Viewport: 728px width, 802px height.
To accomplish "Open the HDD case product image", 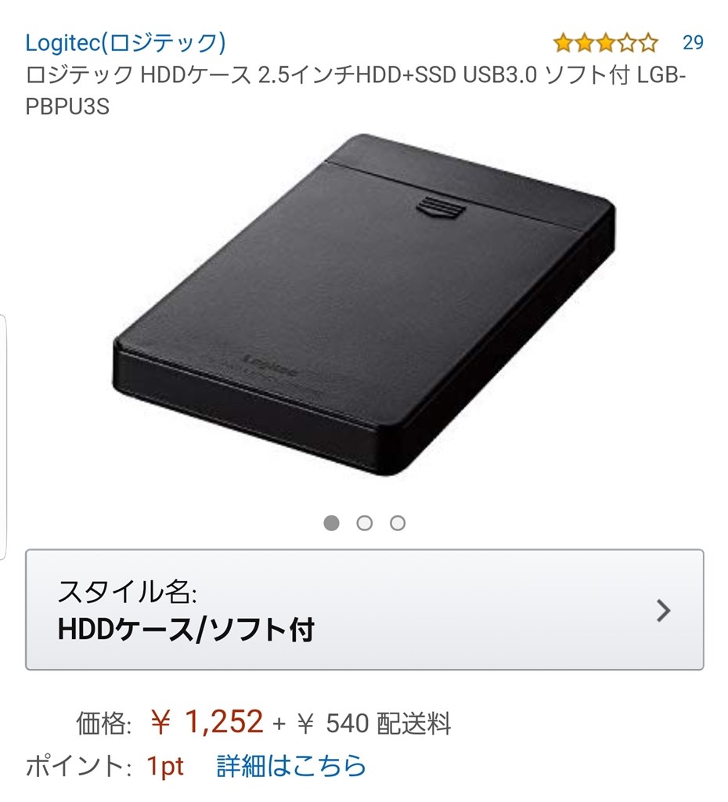I will [x=363, y=305].
